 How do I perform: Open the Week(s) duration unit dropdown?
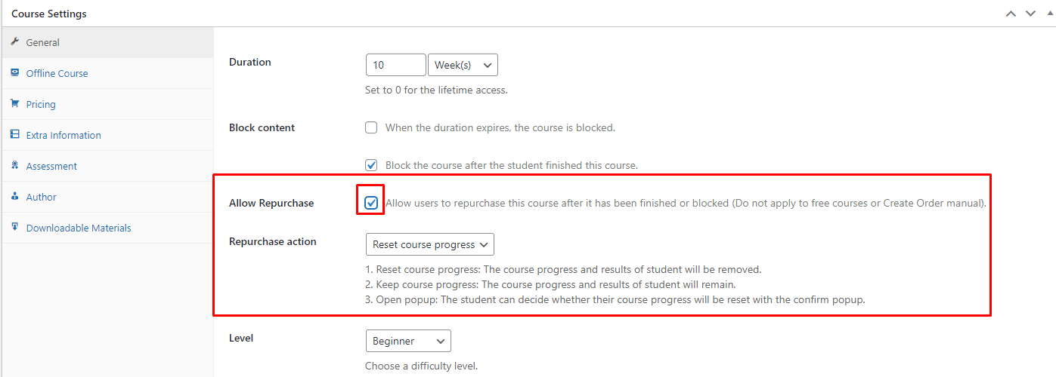pyautogui.click(x=463, y=65)
